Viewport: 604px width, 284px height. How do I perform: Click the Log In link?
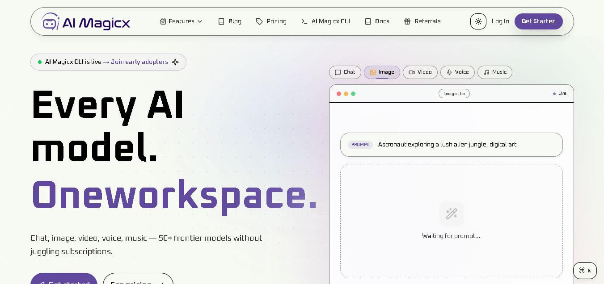500,21
